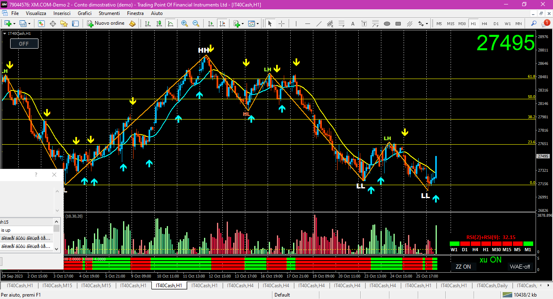
Task: Switch to the M30 timeframe
Action: click(x=462, y=23)
